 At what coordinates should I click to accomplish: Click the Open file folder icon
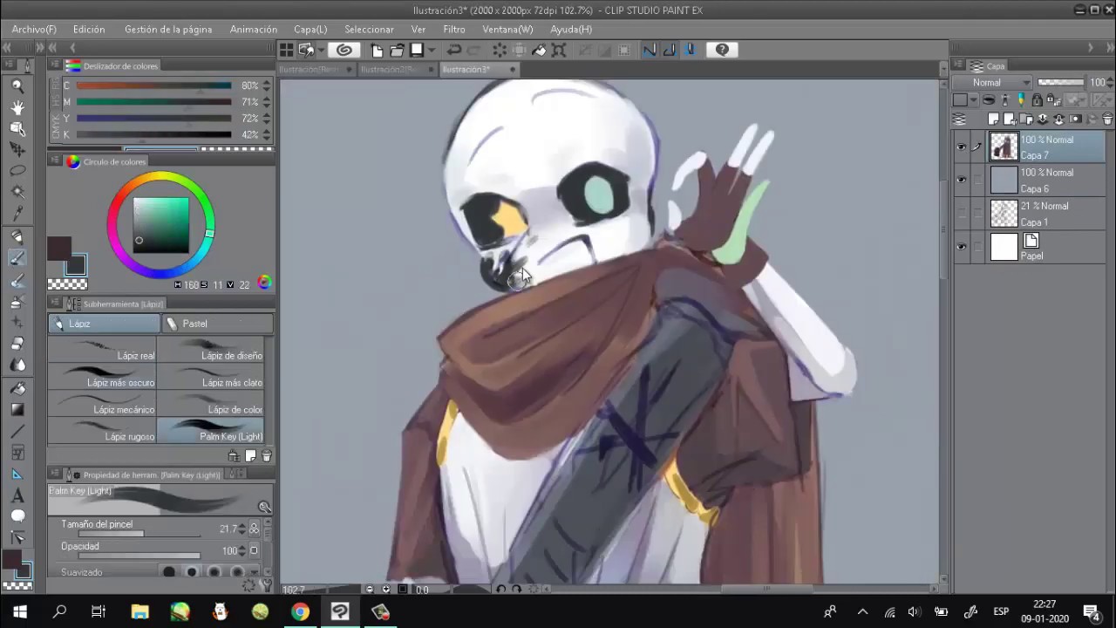pos(397,50)
